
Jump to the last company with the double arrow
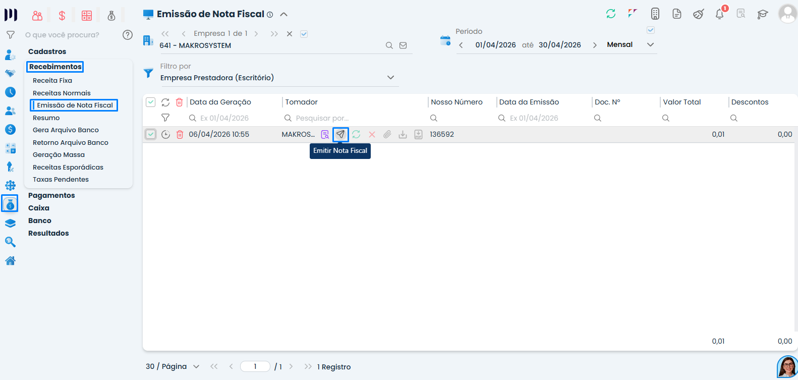click(x=274, y=34)
